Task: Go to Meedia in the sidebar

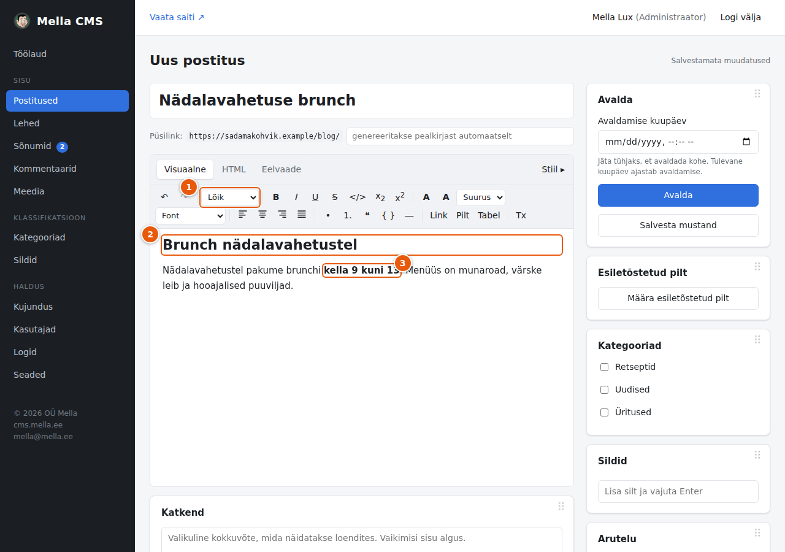Action: [67, 191]
